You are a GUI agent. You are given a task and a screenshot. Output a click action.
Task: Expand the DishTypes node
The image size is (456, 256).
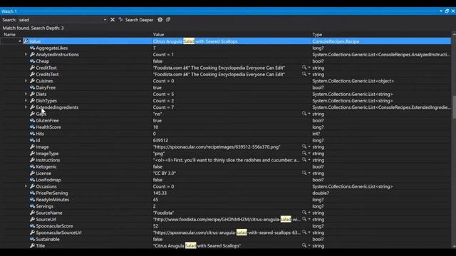click(x=26, y=100)
